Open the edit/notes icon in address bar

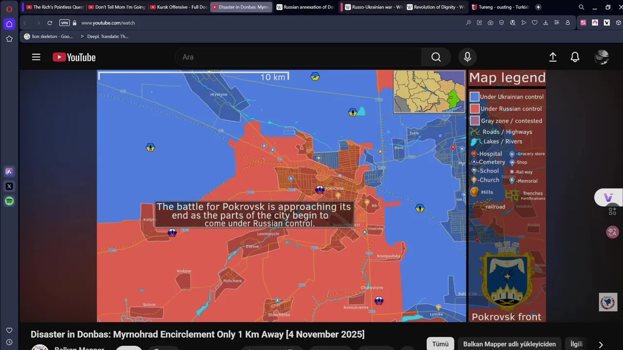click(479, 23)
